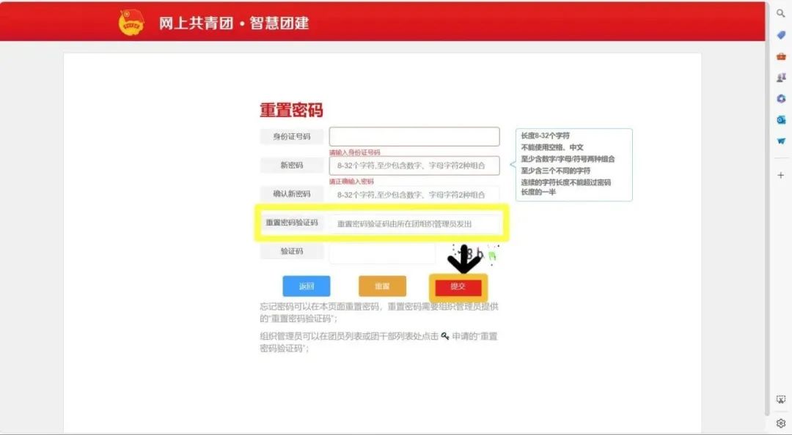
Task: Focus the 重置密码验证码 input field
Action: [x=414, y=223]
